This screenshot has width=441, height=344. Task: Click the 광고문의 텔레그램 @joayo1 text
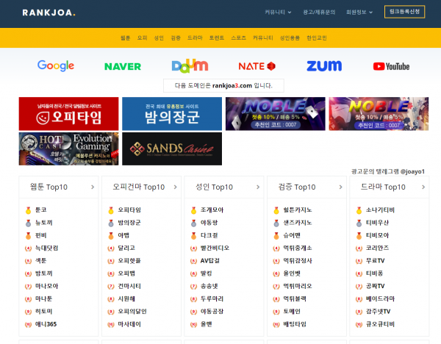388,171
